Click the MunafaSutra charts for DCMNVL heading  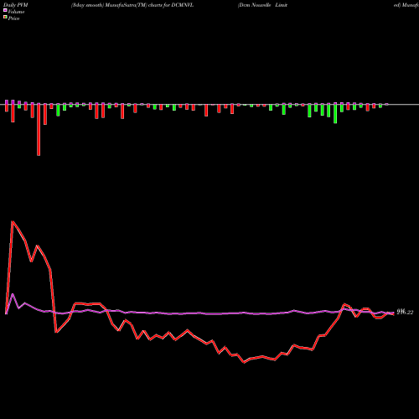coord(132,5)
